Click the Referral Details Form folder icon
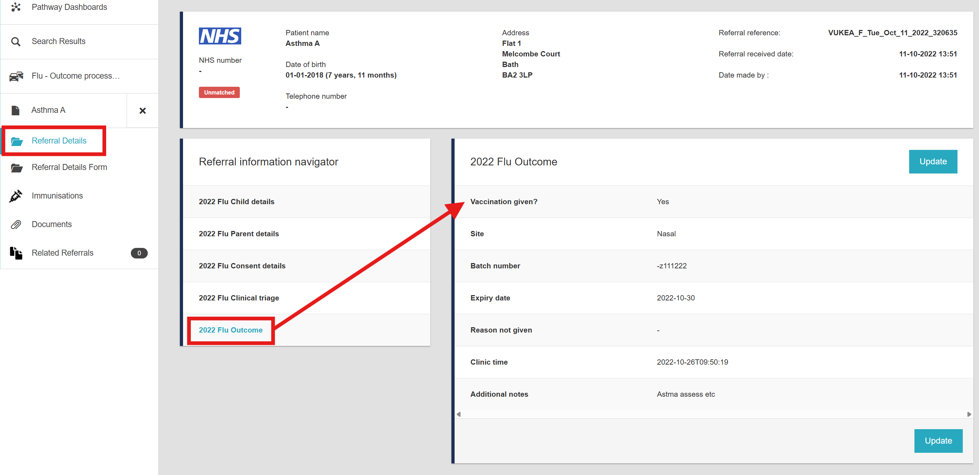Viewport: 979px width, 475px height. tap(16, 168)
